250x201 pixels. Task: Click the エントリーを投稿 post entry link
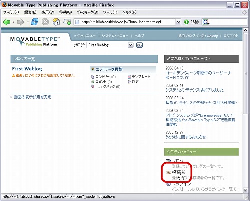tap(109, 69)
